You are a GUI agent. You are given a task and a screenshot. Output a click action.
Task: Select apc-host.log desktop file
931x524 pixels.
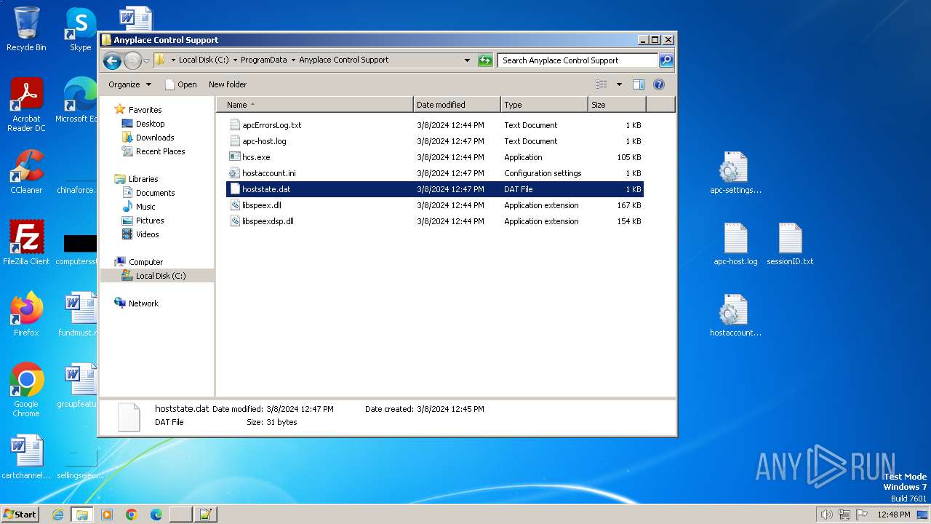pos(735,244)
